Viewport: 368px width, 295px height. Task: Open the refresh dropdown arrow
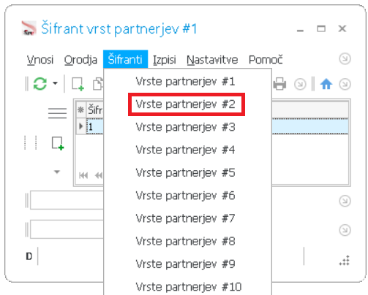pos(56,83)
